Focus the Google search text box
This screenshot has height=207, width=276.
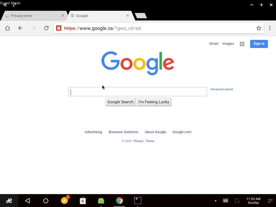click(138, 92)
